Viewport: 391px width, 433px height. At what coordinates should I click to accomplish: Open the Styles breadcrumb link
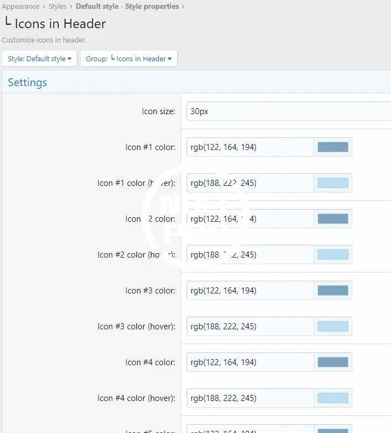[57, 7]
